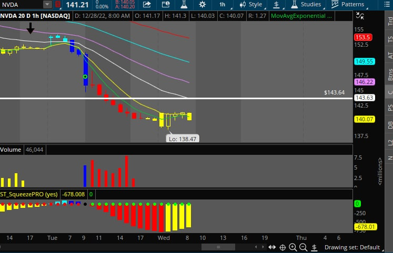Click the flask icon beside the gear
393x253 pixels.
click(184, 5)
